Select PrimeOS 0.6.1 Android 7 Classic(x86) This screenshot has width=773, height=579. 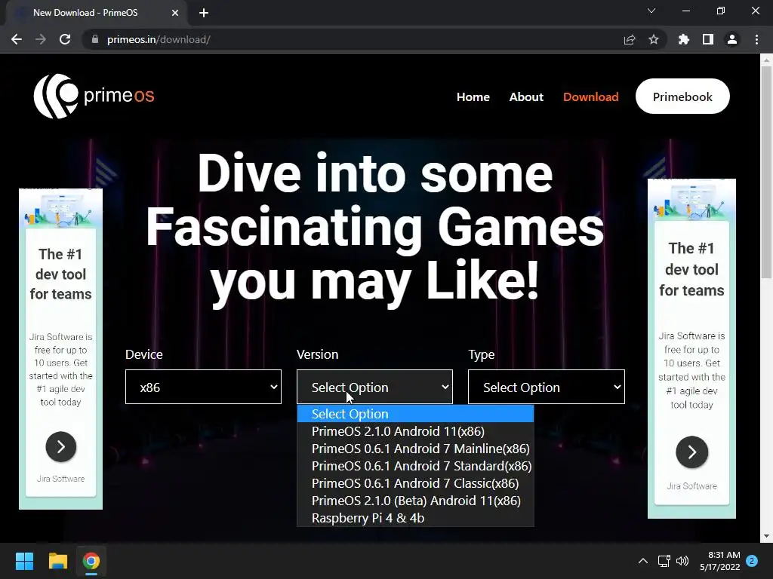coord(415,483)
